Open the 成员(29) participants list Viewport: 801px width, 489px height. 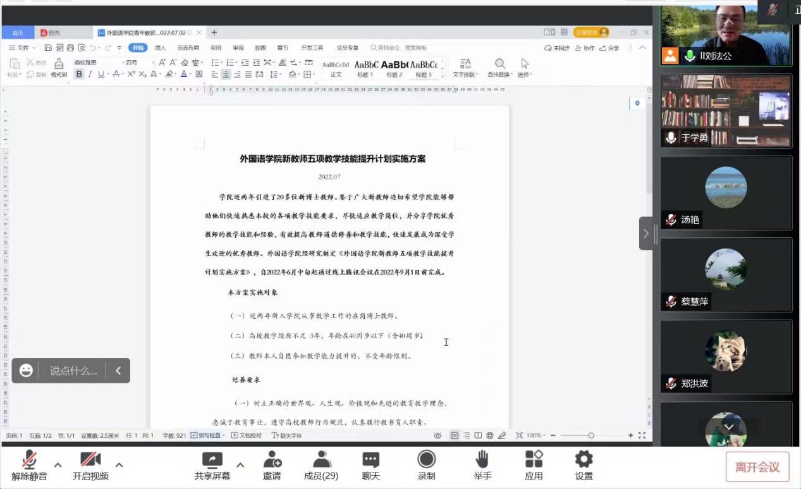coord(321,460)
